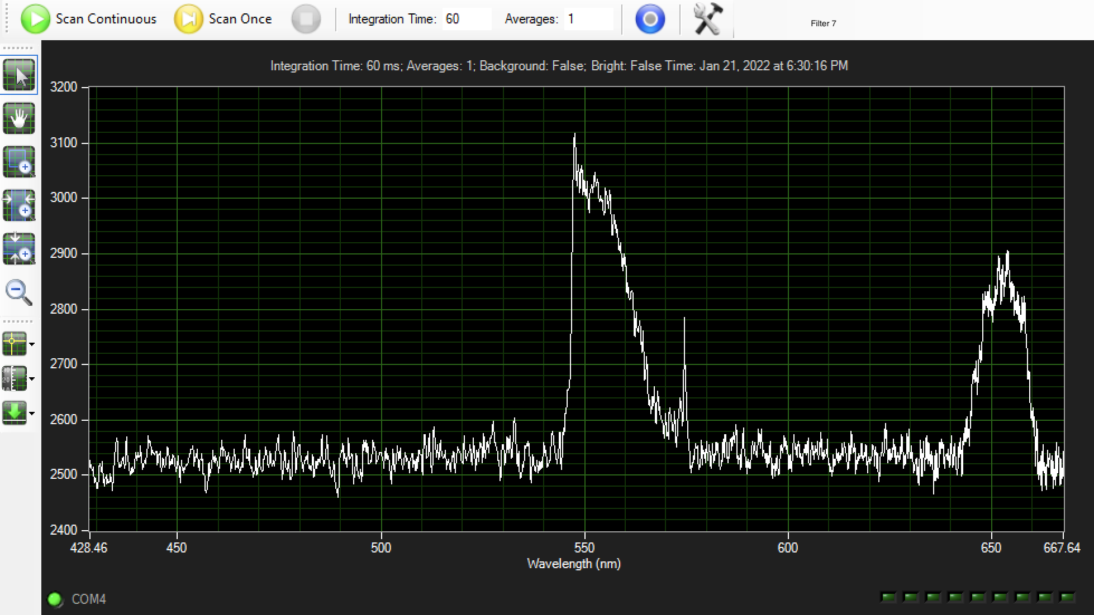1094x615 pixels.
Task: Click the 3200 y-axis maximum value
Action: (63, 87)
